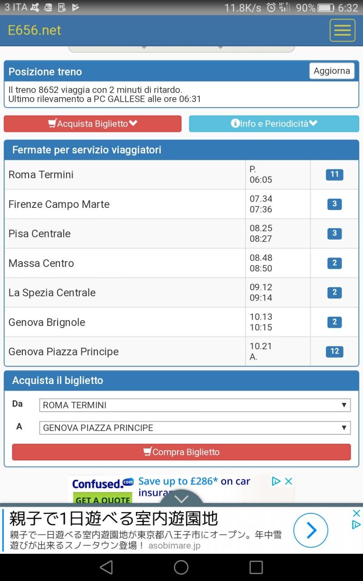Click platform badge 11 for Roma Termini
Viewport: 363px width, 581px height.
pyautogui.click(x=334, y=174)
